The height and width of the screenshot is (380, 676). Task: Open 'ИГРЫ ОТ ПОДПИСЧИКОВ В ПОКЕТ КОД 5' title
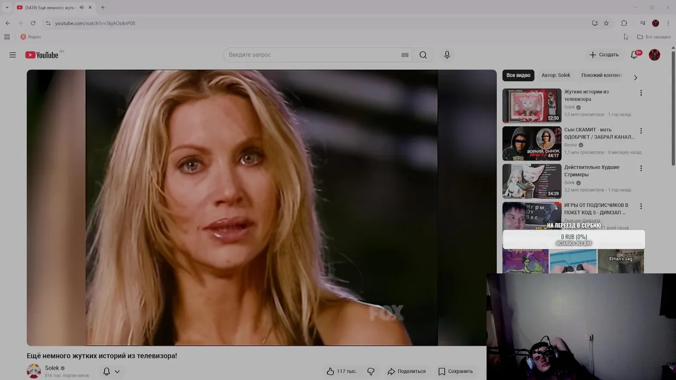pyautogui.click(x=596, y=208)
